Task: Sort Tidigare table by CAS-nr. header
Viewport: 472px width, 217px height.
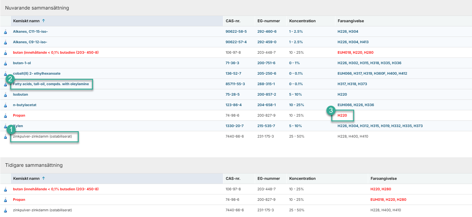Action: coord(233,179)
